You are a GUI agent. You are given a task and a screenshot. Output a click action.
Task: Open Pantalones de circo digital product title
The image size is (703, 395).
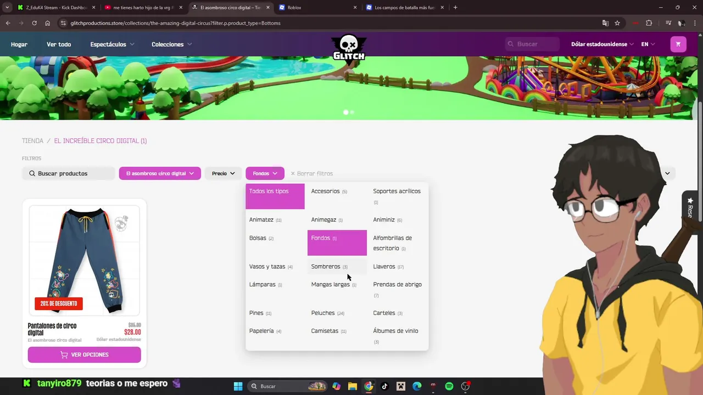click(x=52, y=329)
